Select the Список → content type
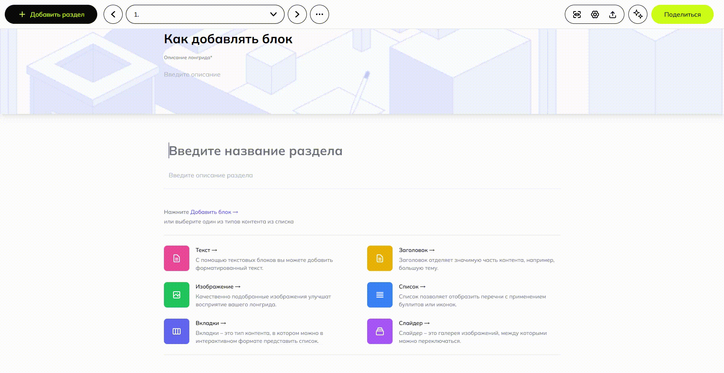The image size is (724, 373). (x=412, y=286)
